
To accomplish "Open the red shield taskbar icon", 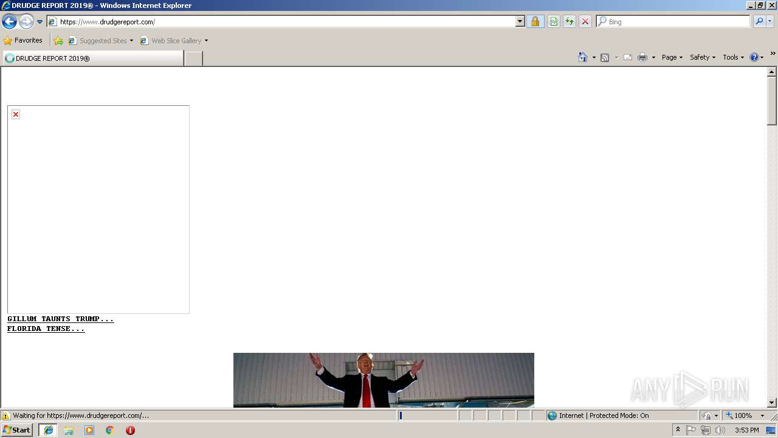I will 130,430.
